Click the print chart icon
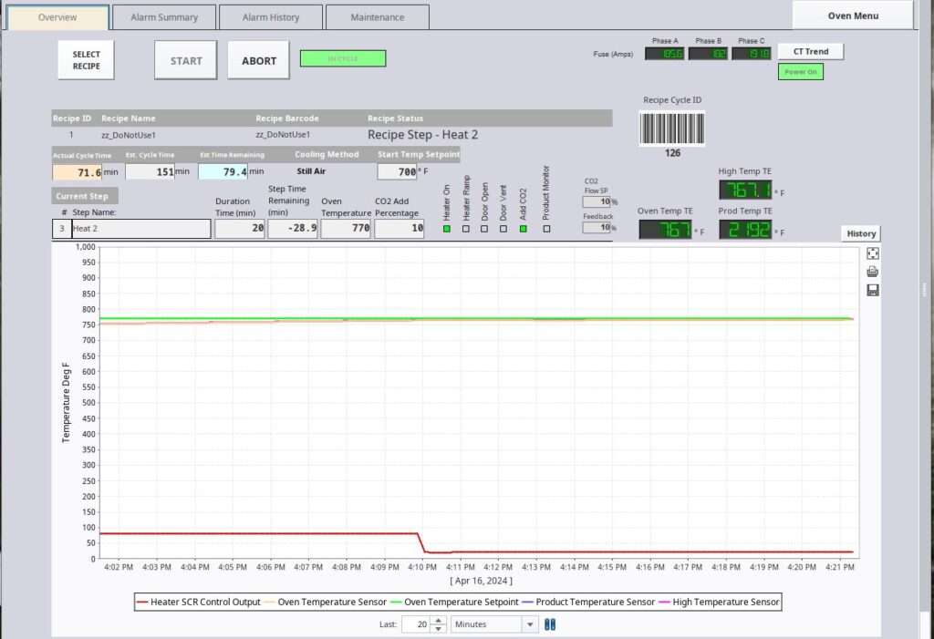Viewport: 934px width, 639px height. (x=873, y=272)
